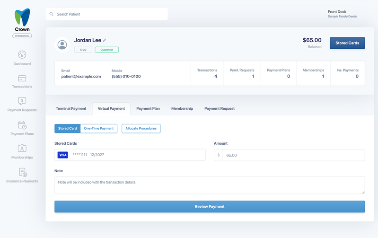Click the dollar sign in Amount field
378x238 pixels.
(x=219, y=155)
